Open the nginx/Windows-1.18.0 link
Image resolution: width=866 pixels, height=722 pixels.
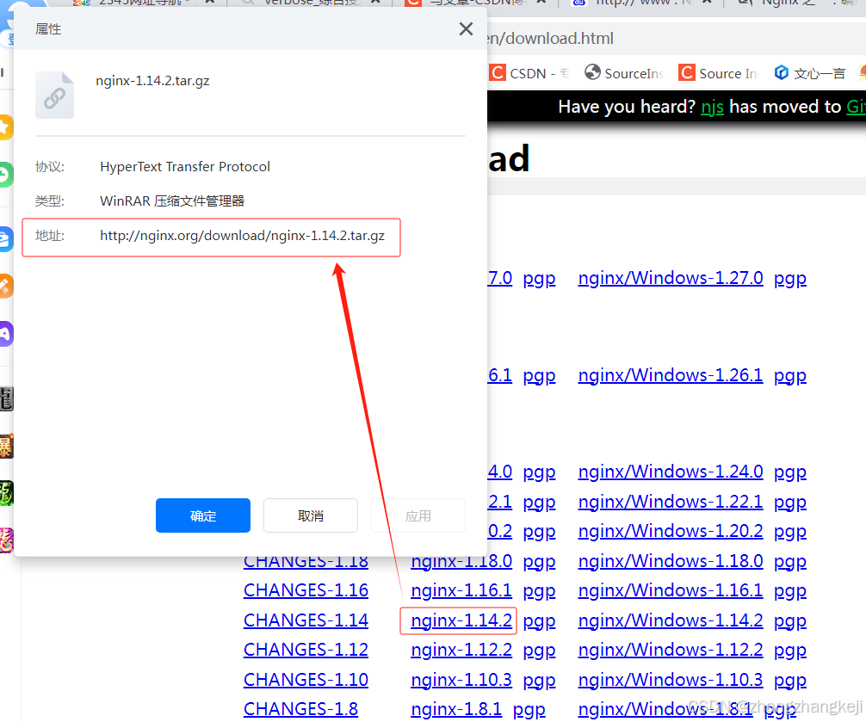(671, 561)
